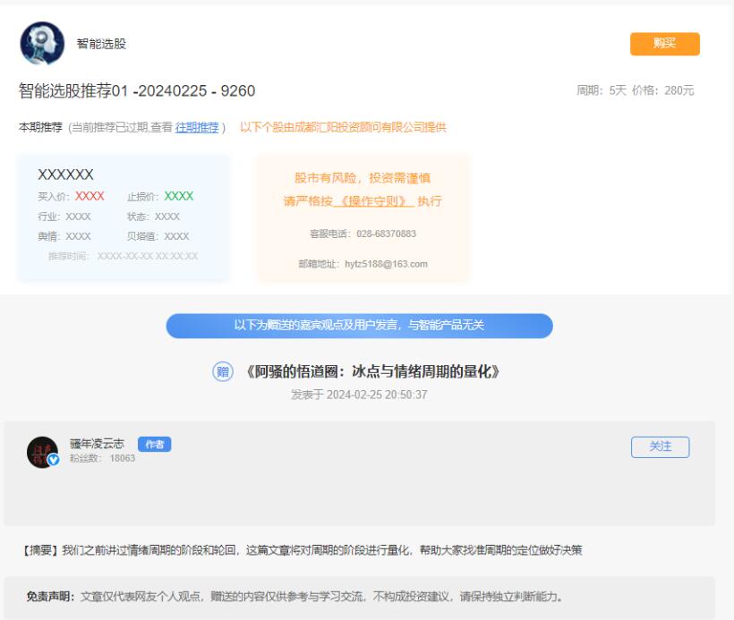Click the blue verified badge on author avatar

(x=53, y=460)
